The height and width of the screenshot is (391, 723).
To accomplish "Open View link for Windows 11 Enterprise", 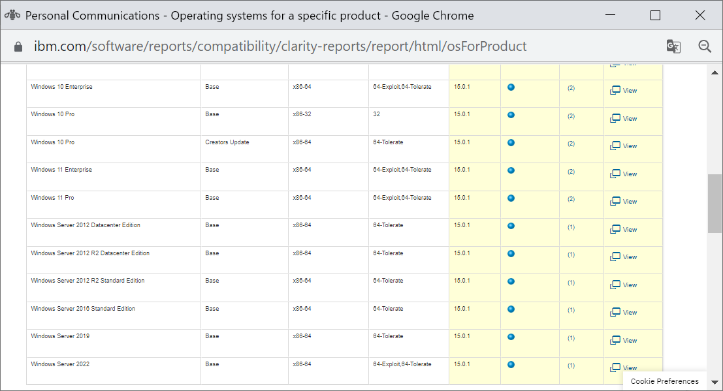I will 624,174.
